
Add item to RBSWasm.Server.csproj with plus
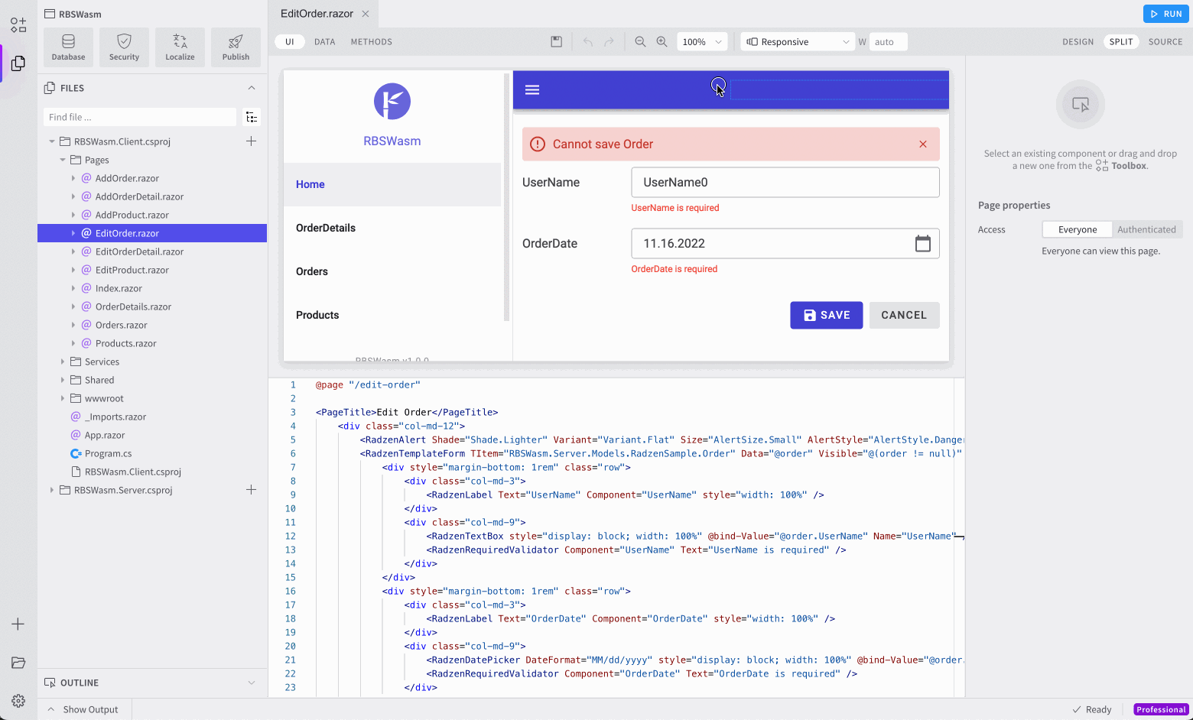coord(251,490)
